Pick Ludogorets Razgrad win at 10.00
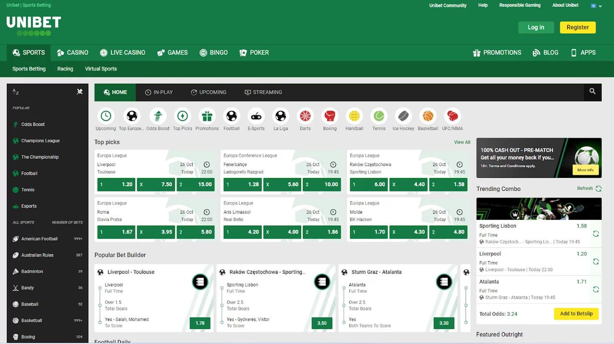Viewport: 614px width, 344px height. pos(322,184)
